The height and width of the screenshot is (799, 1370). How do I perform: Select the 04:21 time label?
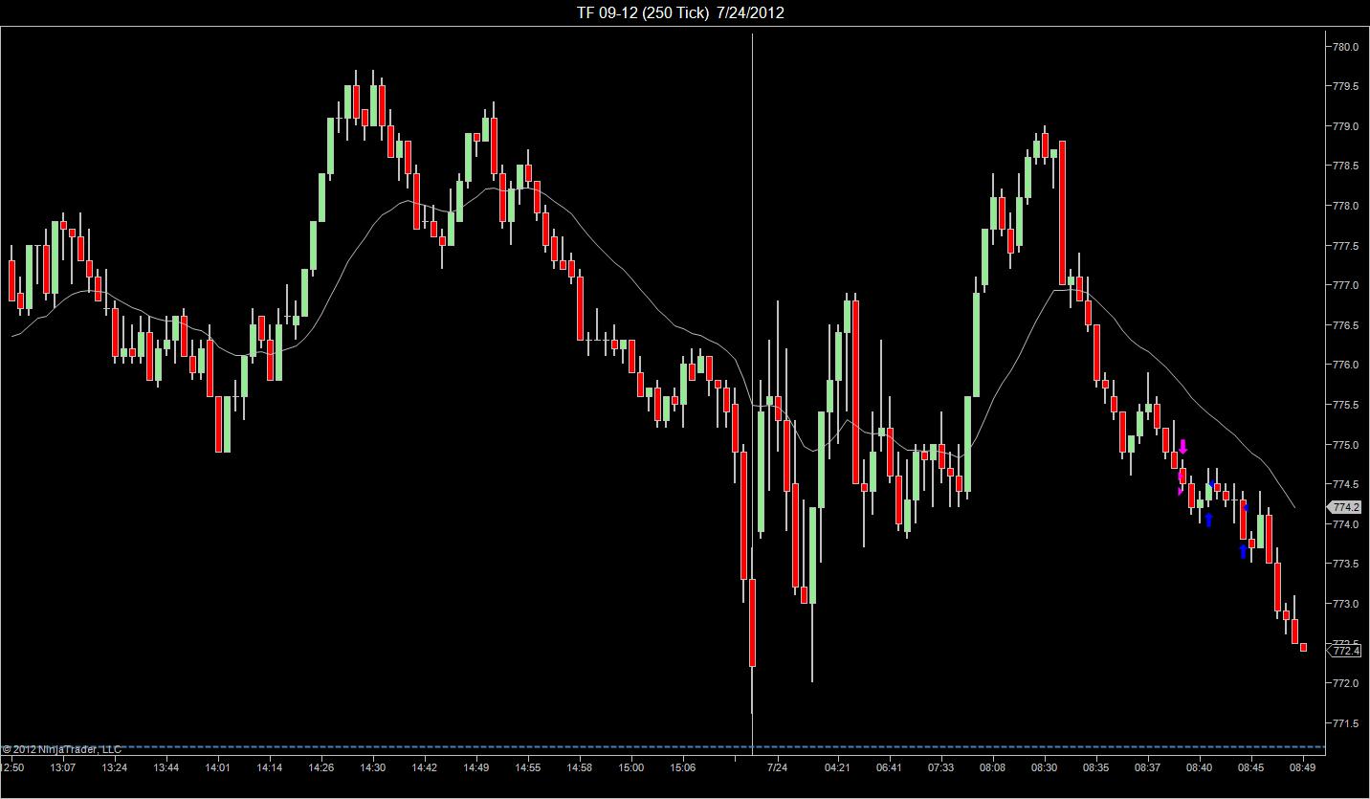[x=837, y=767]
